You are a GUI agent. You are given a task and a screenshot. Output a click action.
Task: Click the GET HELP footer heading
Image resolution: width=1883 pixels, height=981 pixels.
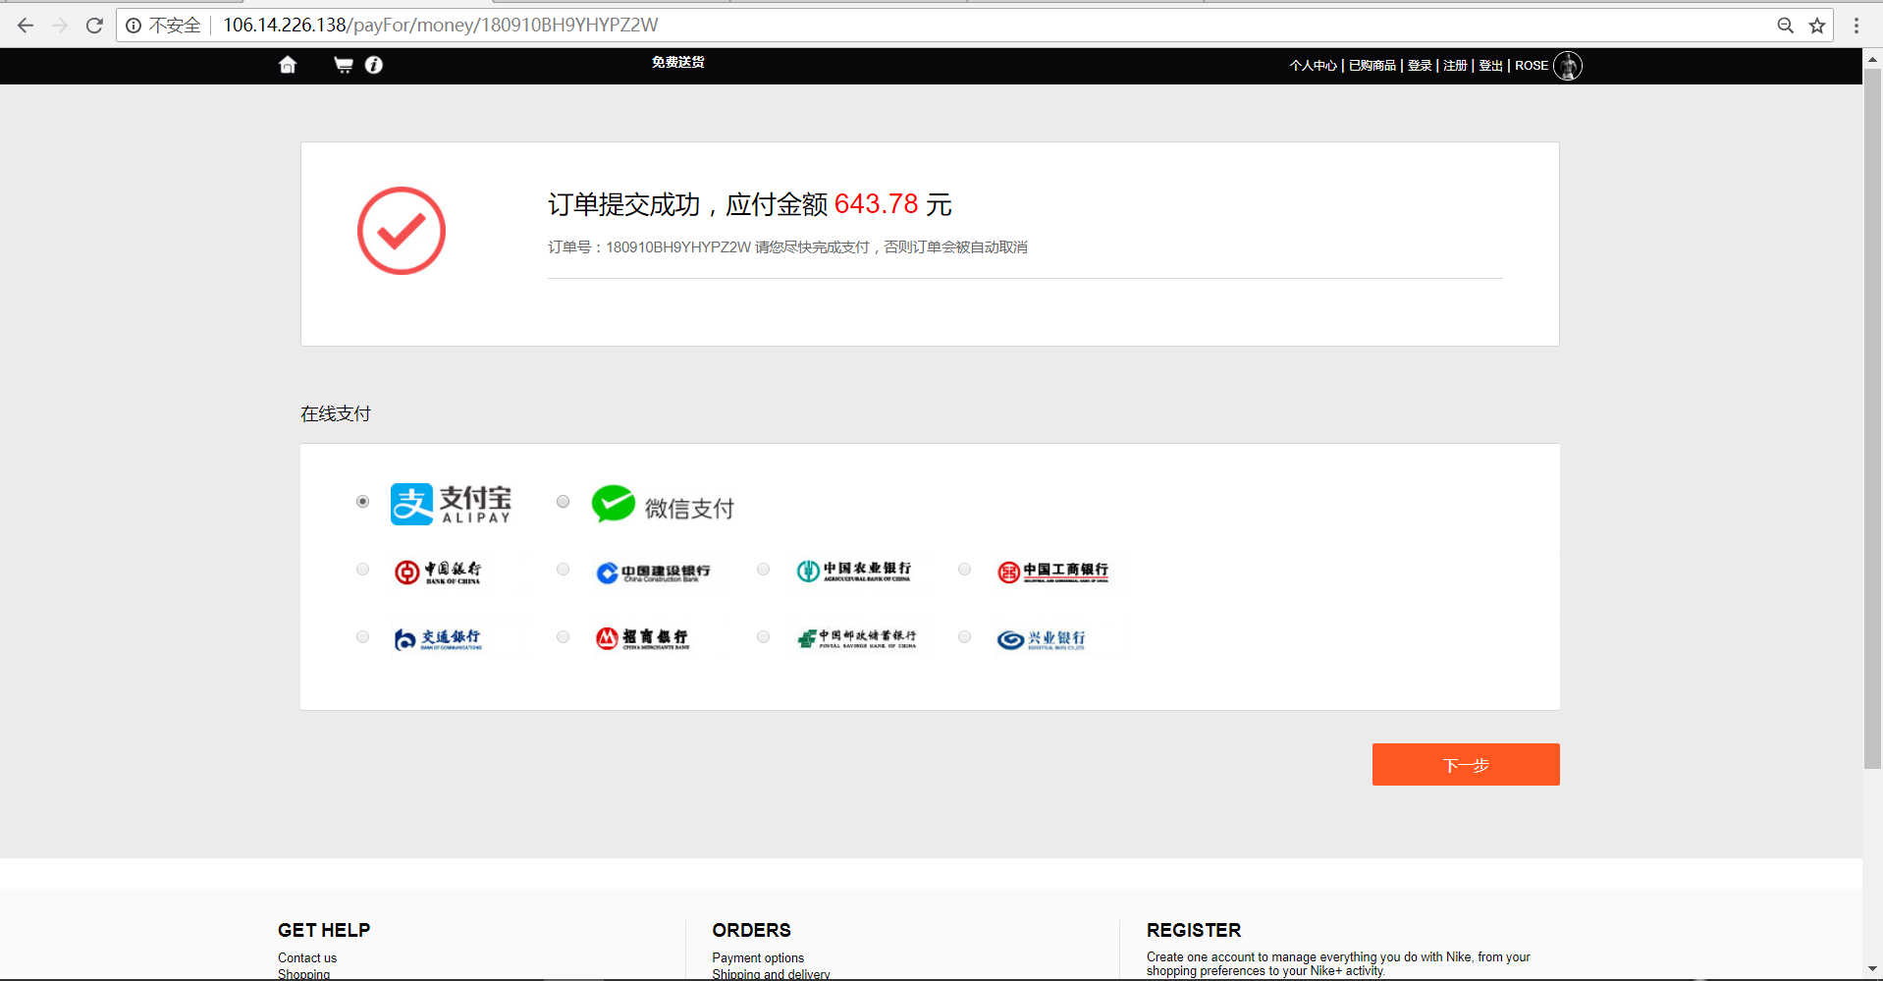tap(324, 930)
